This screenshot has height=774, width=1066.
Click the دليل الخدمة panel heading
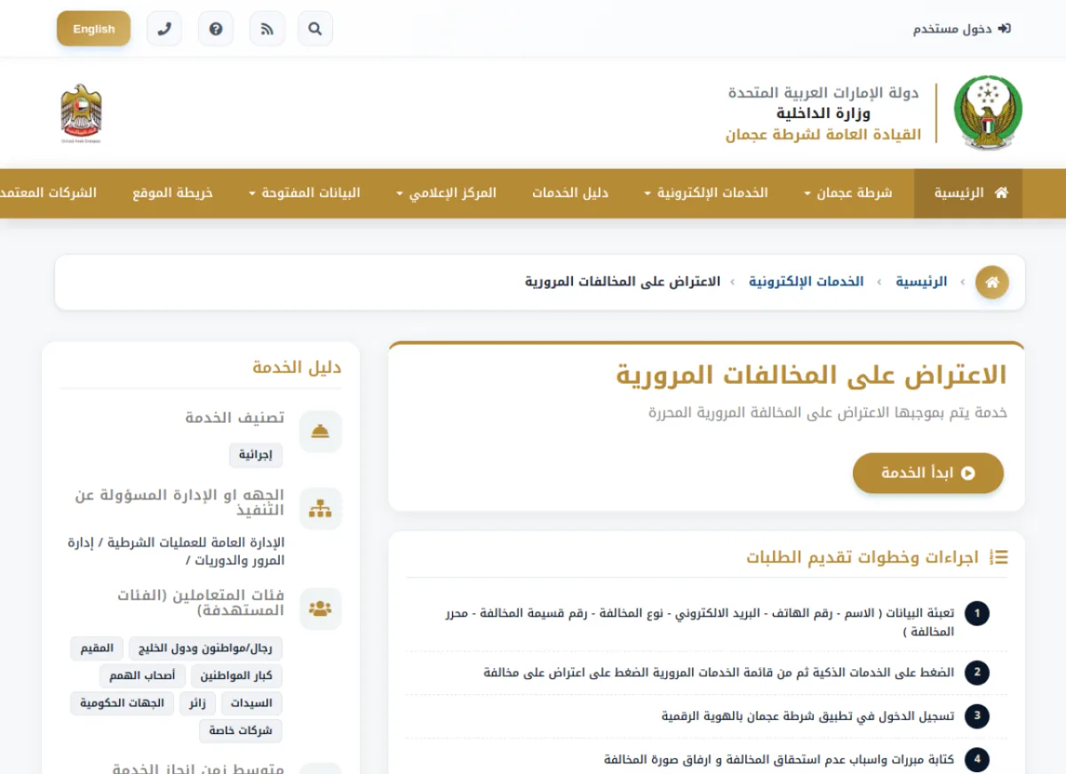(297, 367)
